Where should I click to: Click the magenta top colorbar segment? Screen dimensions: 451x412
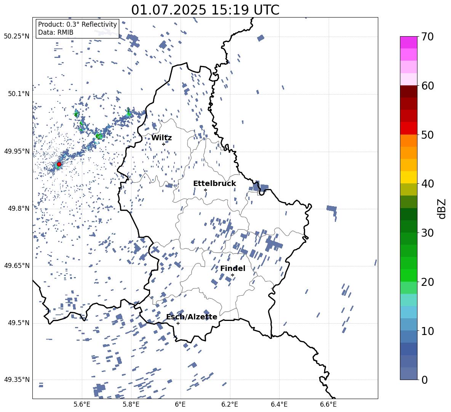[408, 43]
